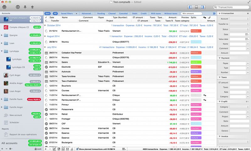The image size is (251, 151).
Task: Open the Account dropdown in the inspector
Action: pyautogui.click(x=239, y=19)
